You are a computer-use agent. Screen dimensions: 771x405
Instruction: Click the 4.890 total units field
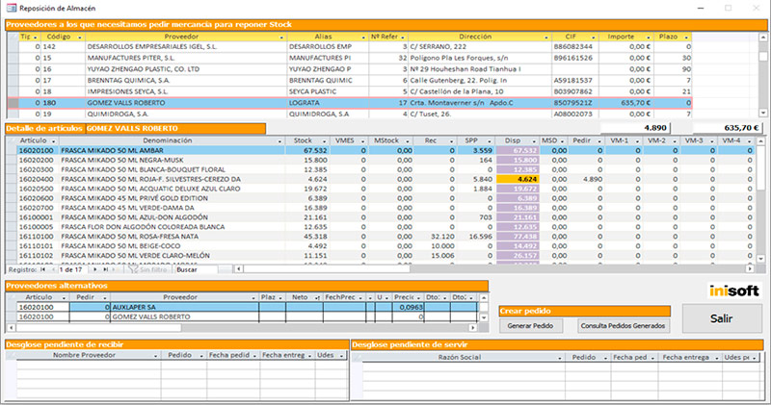[635, 128]
